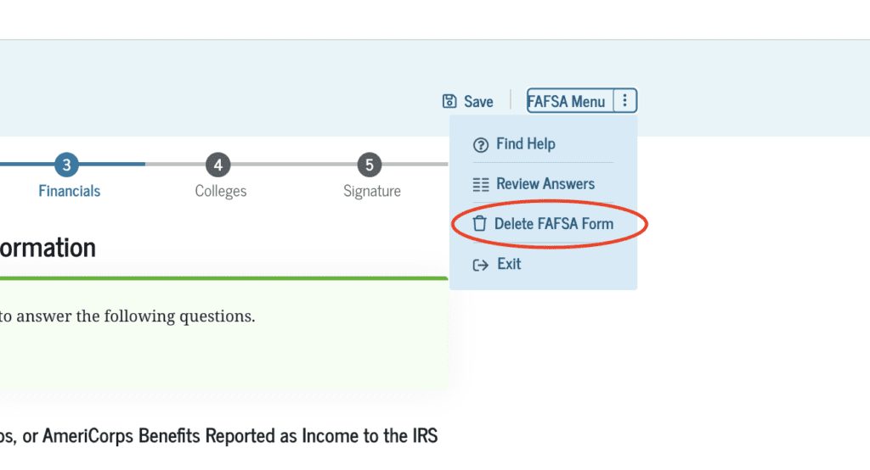Screen dimensions: 870x470
Task: Select step 4 Colleges circle
Action: click(218, 165)
